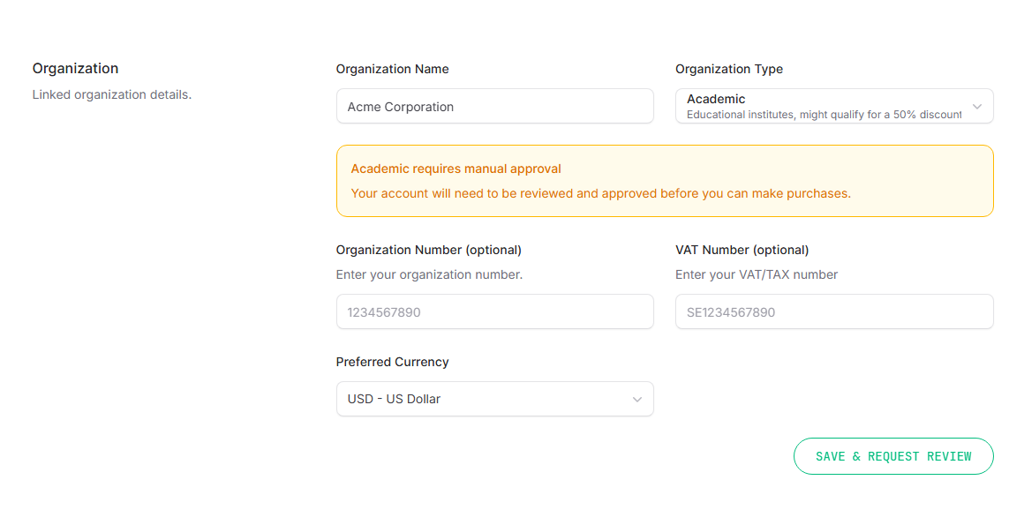Image resolution: width=1024 pixels, height=510 pixels.
Task: Click the 'Organization Name' label
Action: [x=393, y=69]
